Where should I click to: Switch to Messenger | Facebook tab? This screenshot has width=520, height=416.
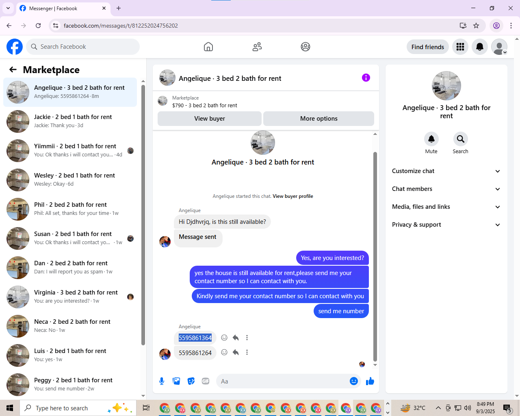pos(63,8)
